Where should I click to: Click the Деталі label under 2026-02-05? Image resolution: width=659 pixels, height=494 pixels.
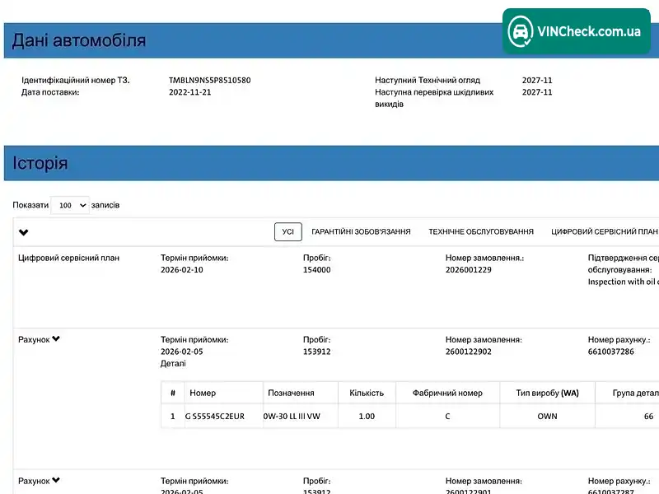coord(173,363)
